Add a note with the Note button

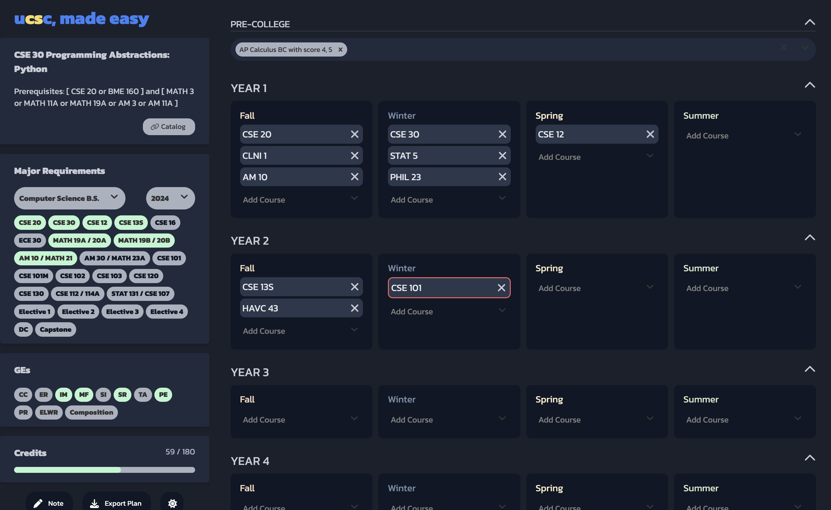pos(49,503)
